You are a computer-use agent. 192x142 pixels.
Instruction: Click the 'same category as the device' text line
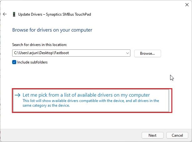pyautogui.click(x=46, y=105)
